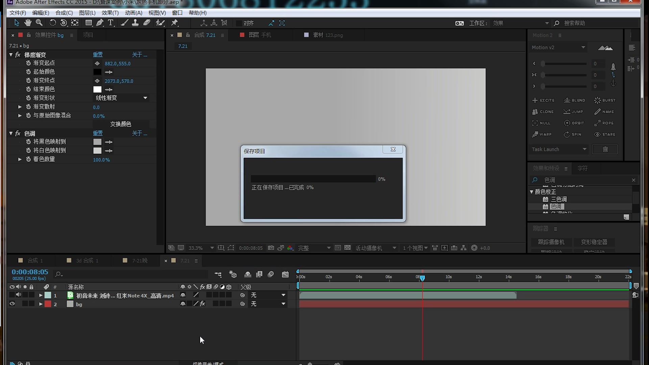The image size is (649, 365).
Task: Click the 10s mark on time ruler
Action: point(449,277)
